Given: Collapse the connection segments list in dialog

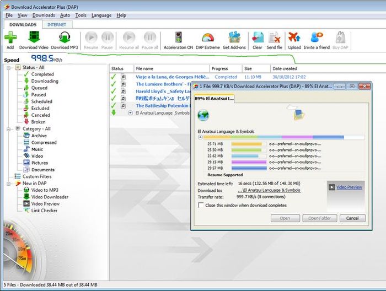Looking at the screenshot, I should point(200,137).
